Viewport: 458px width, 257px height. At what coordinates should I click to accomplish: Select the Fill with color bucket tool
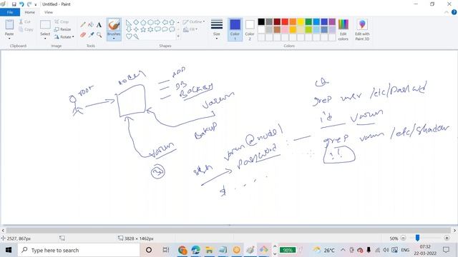[91, 25]
